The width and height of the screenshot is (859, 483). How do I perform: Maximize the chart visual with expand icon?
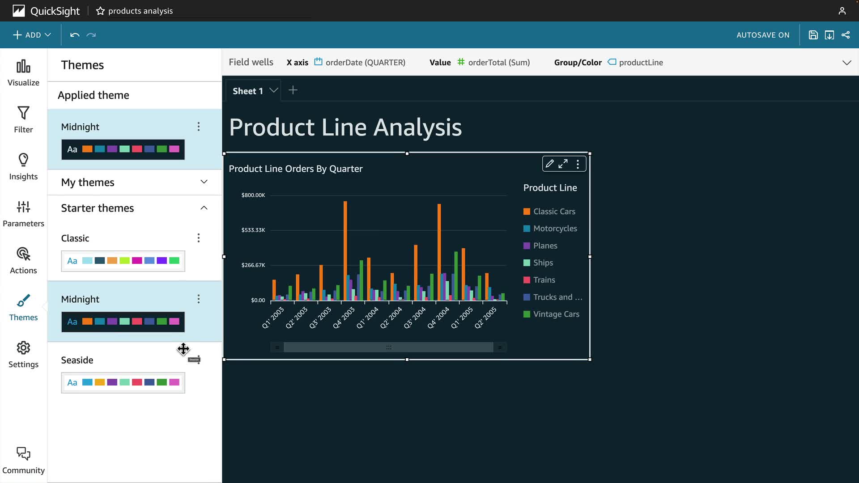point(563,164)
